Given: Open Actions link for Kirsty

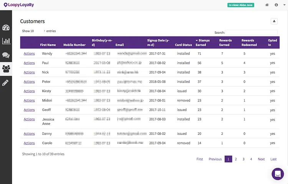Looking at the screenshot, I should [29, 91].
